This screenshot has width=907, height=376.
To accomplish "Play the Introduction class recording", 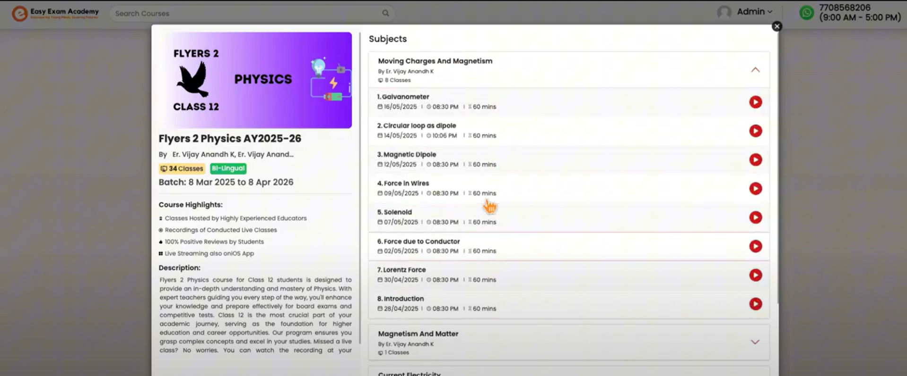I will pos(755,304).
